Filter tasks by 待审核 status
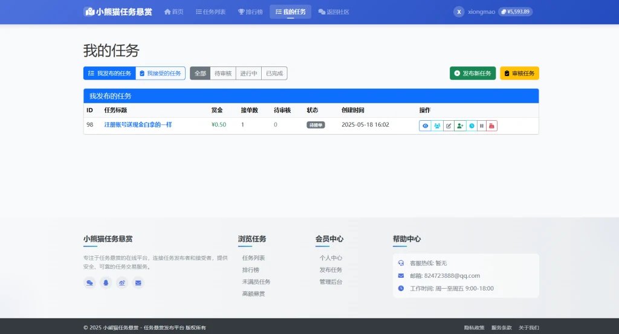 [x=223, y=73]
